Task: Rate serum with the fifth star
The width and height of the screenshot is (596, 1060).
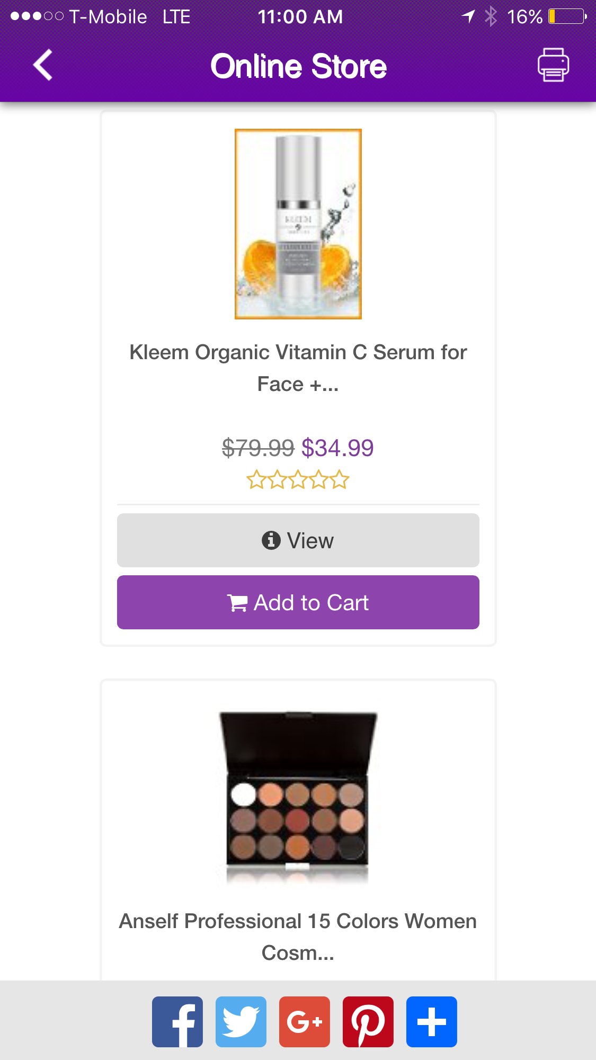Action: [340, 480]
